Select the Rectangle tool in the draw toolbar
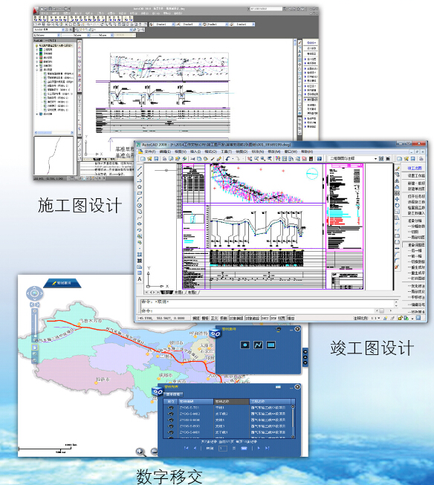434x485 pixels. pos(140,193)
